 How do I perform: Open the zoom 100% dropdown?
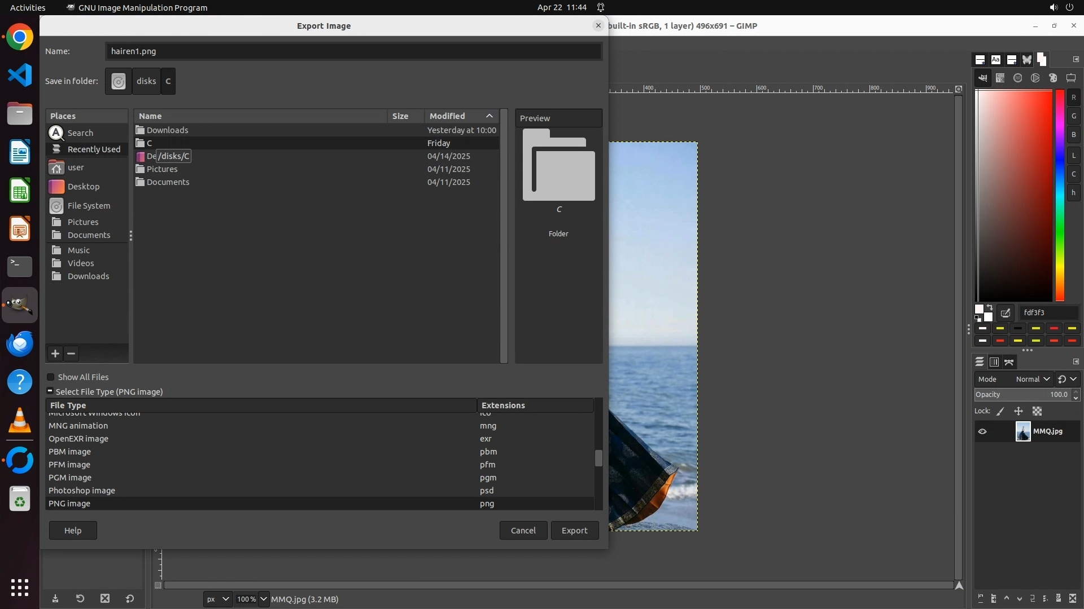click(263, 599)
